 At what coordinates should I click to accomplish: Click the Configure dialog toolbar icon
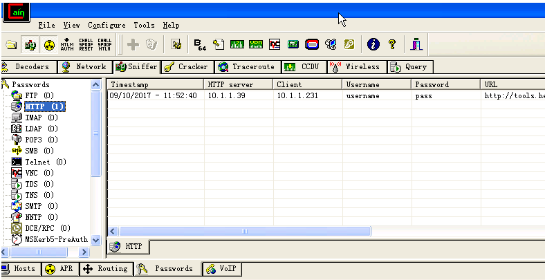[x=176, y=44]
